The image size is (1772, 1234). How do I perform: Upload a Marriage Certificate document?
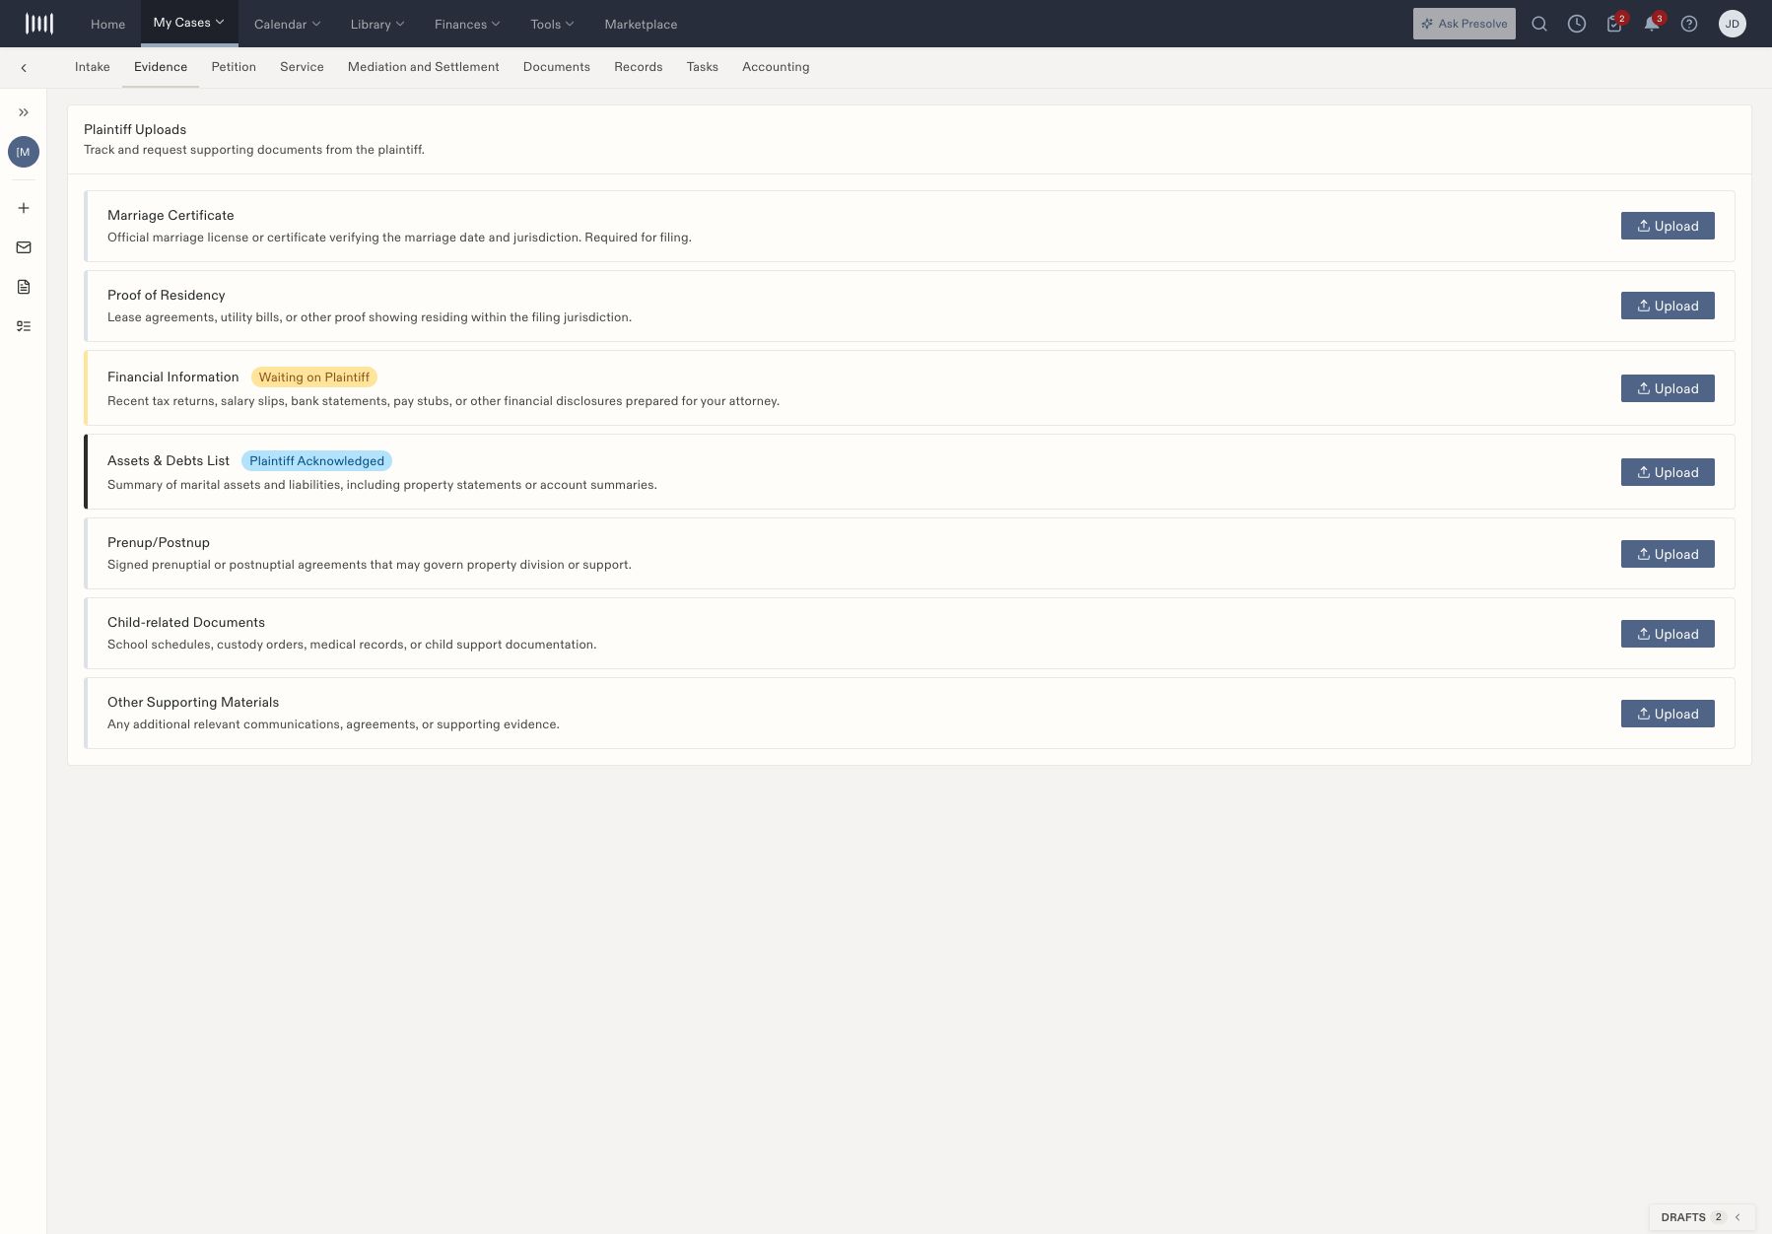(1668, 226)
